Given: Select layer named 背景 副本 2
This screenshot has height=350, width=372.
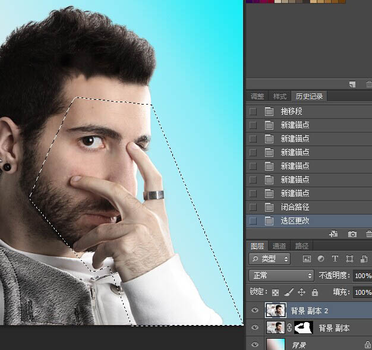Looking at the screenshot, I should pyautogui.click(x=310, y=310).
